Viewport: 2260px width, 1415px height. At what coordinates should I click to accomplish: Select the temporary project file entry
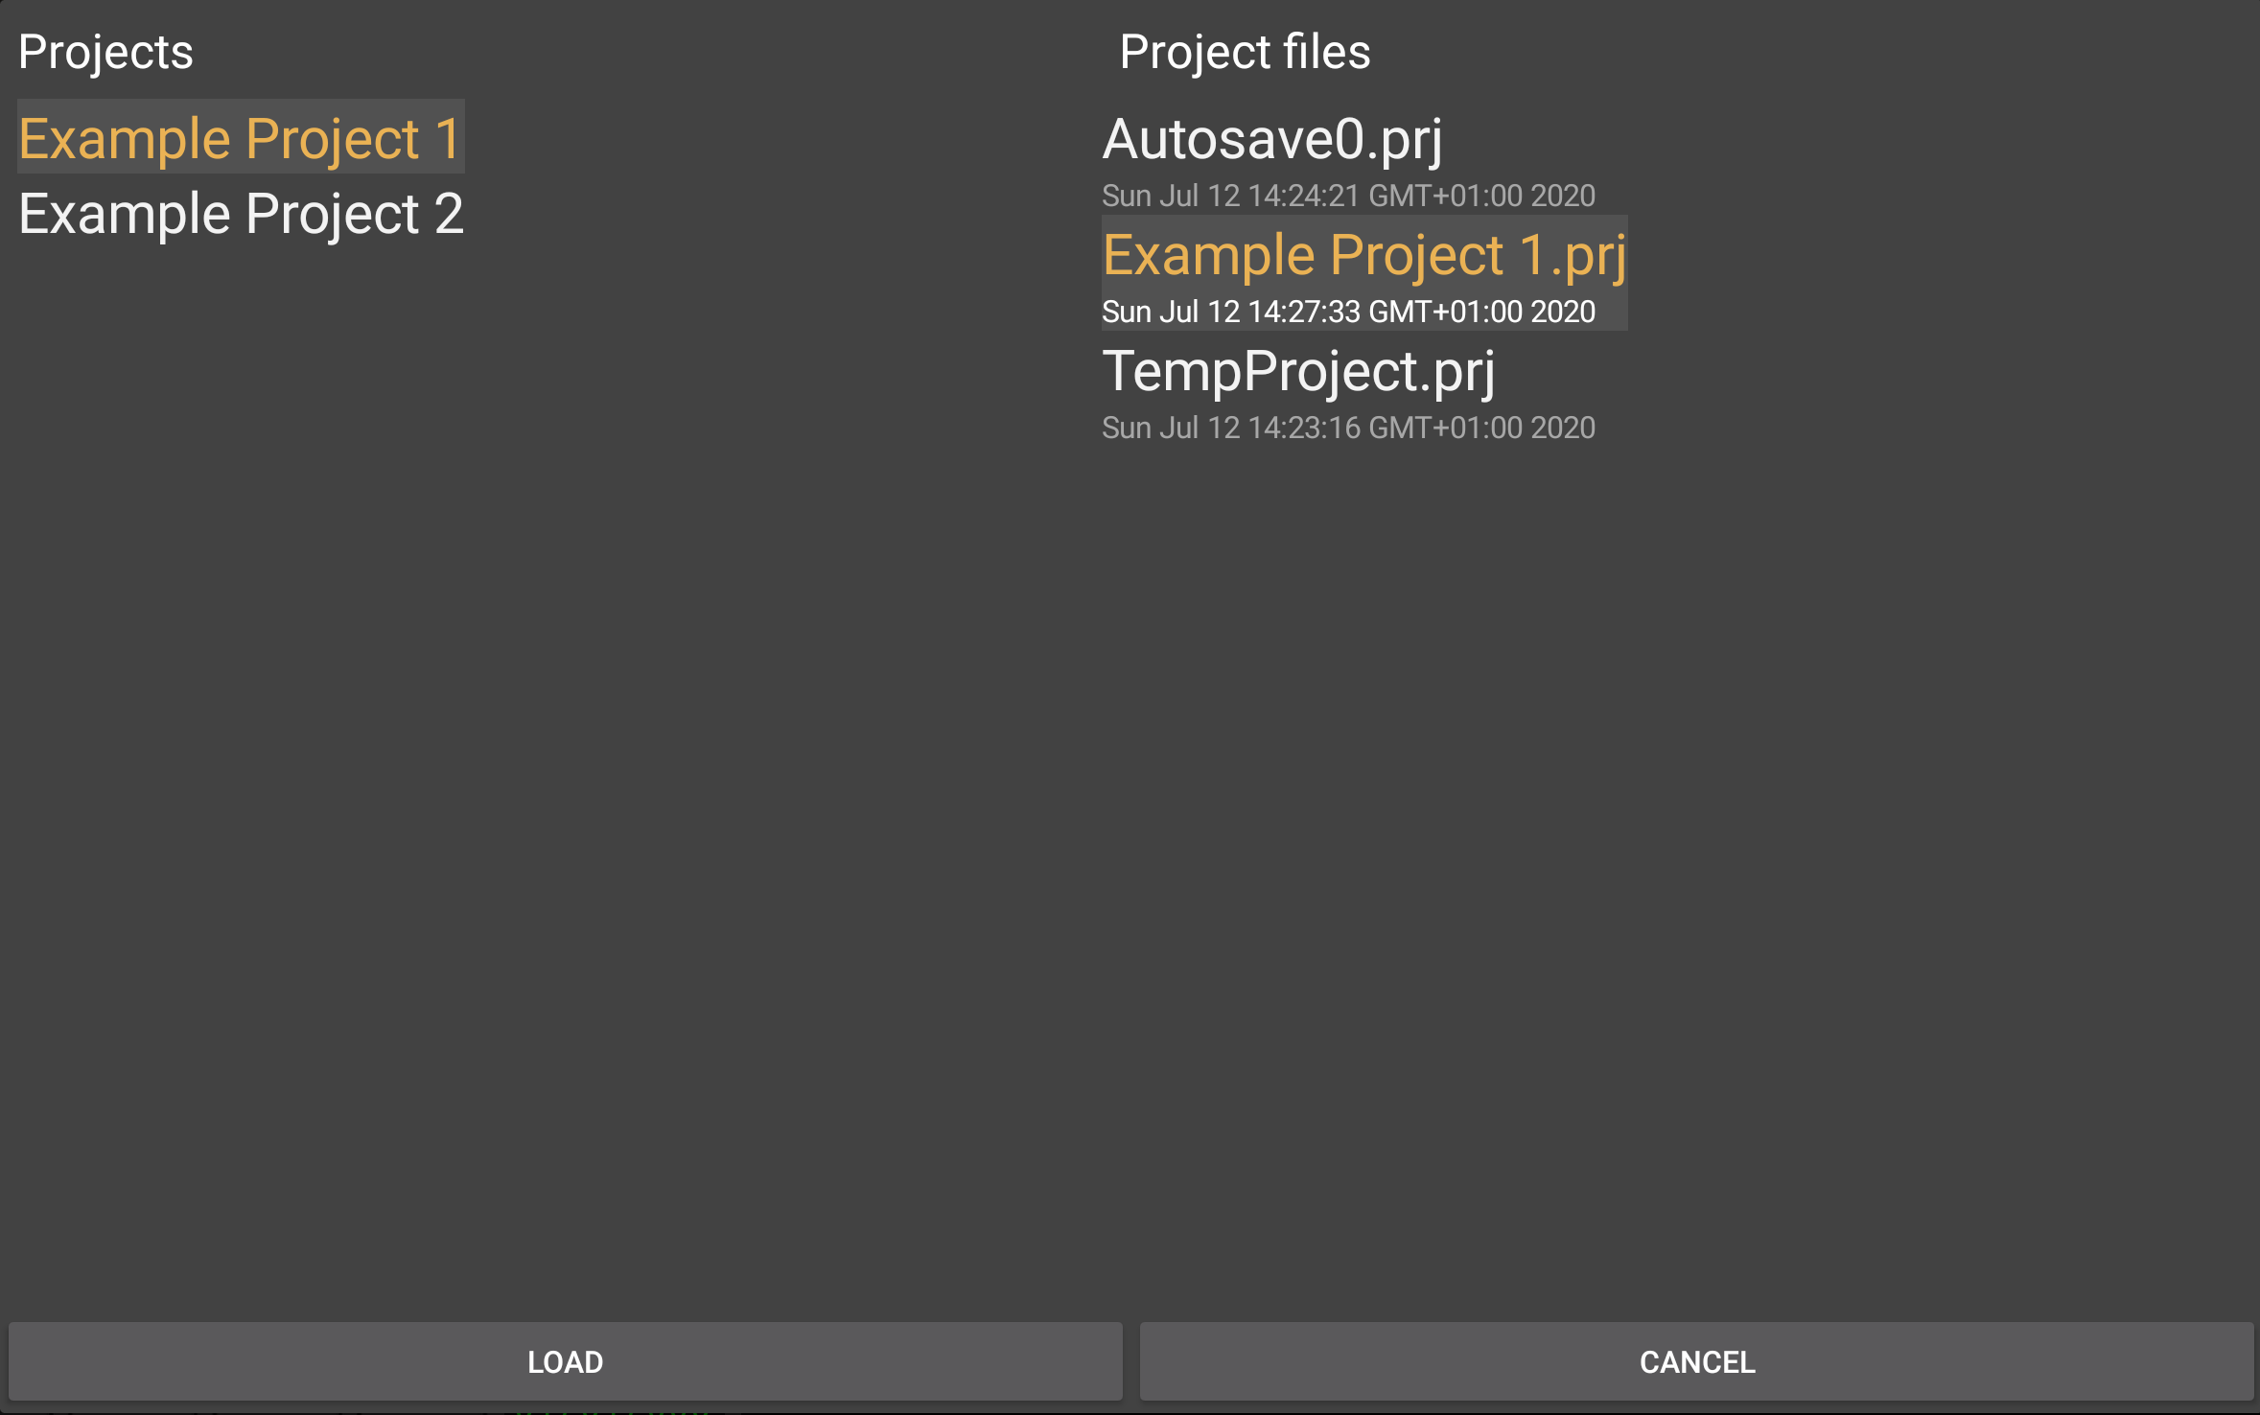(1298, 372)
